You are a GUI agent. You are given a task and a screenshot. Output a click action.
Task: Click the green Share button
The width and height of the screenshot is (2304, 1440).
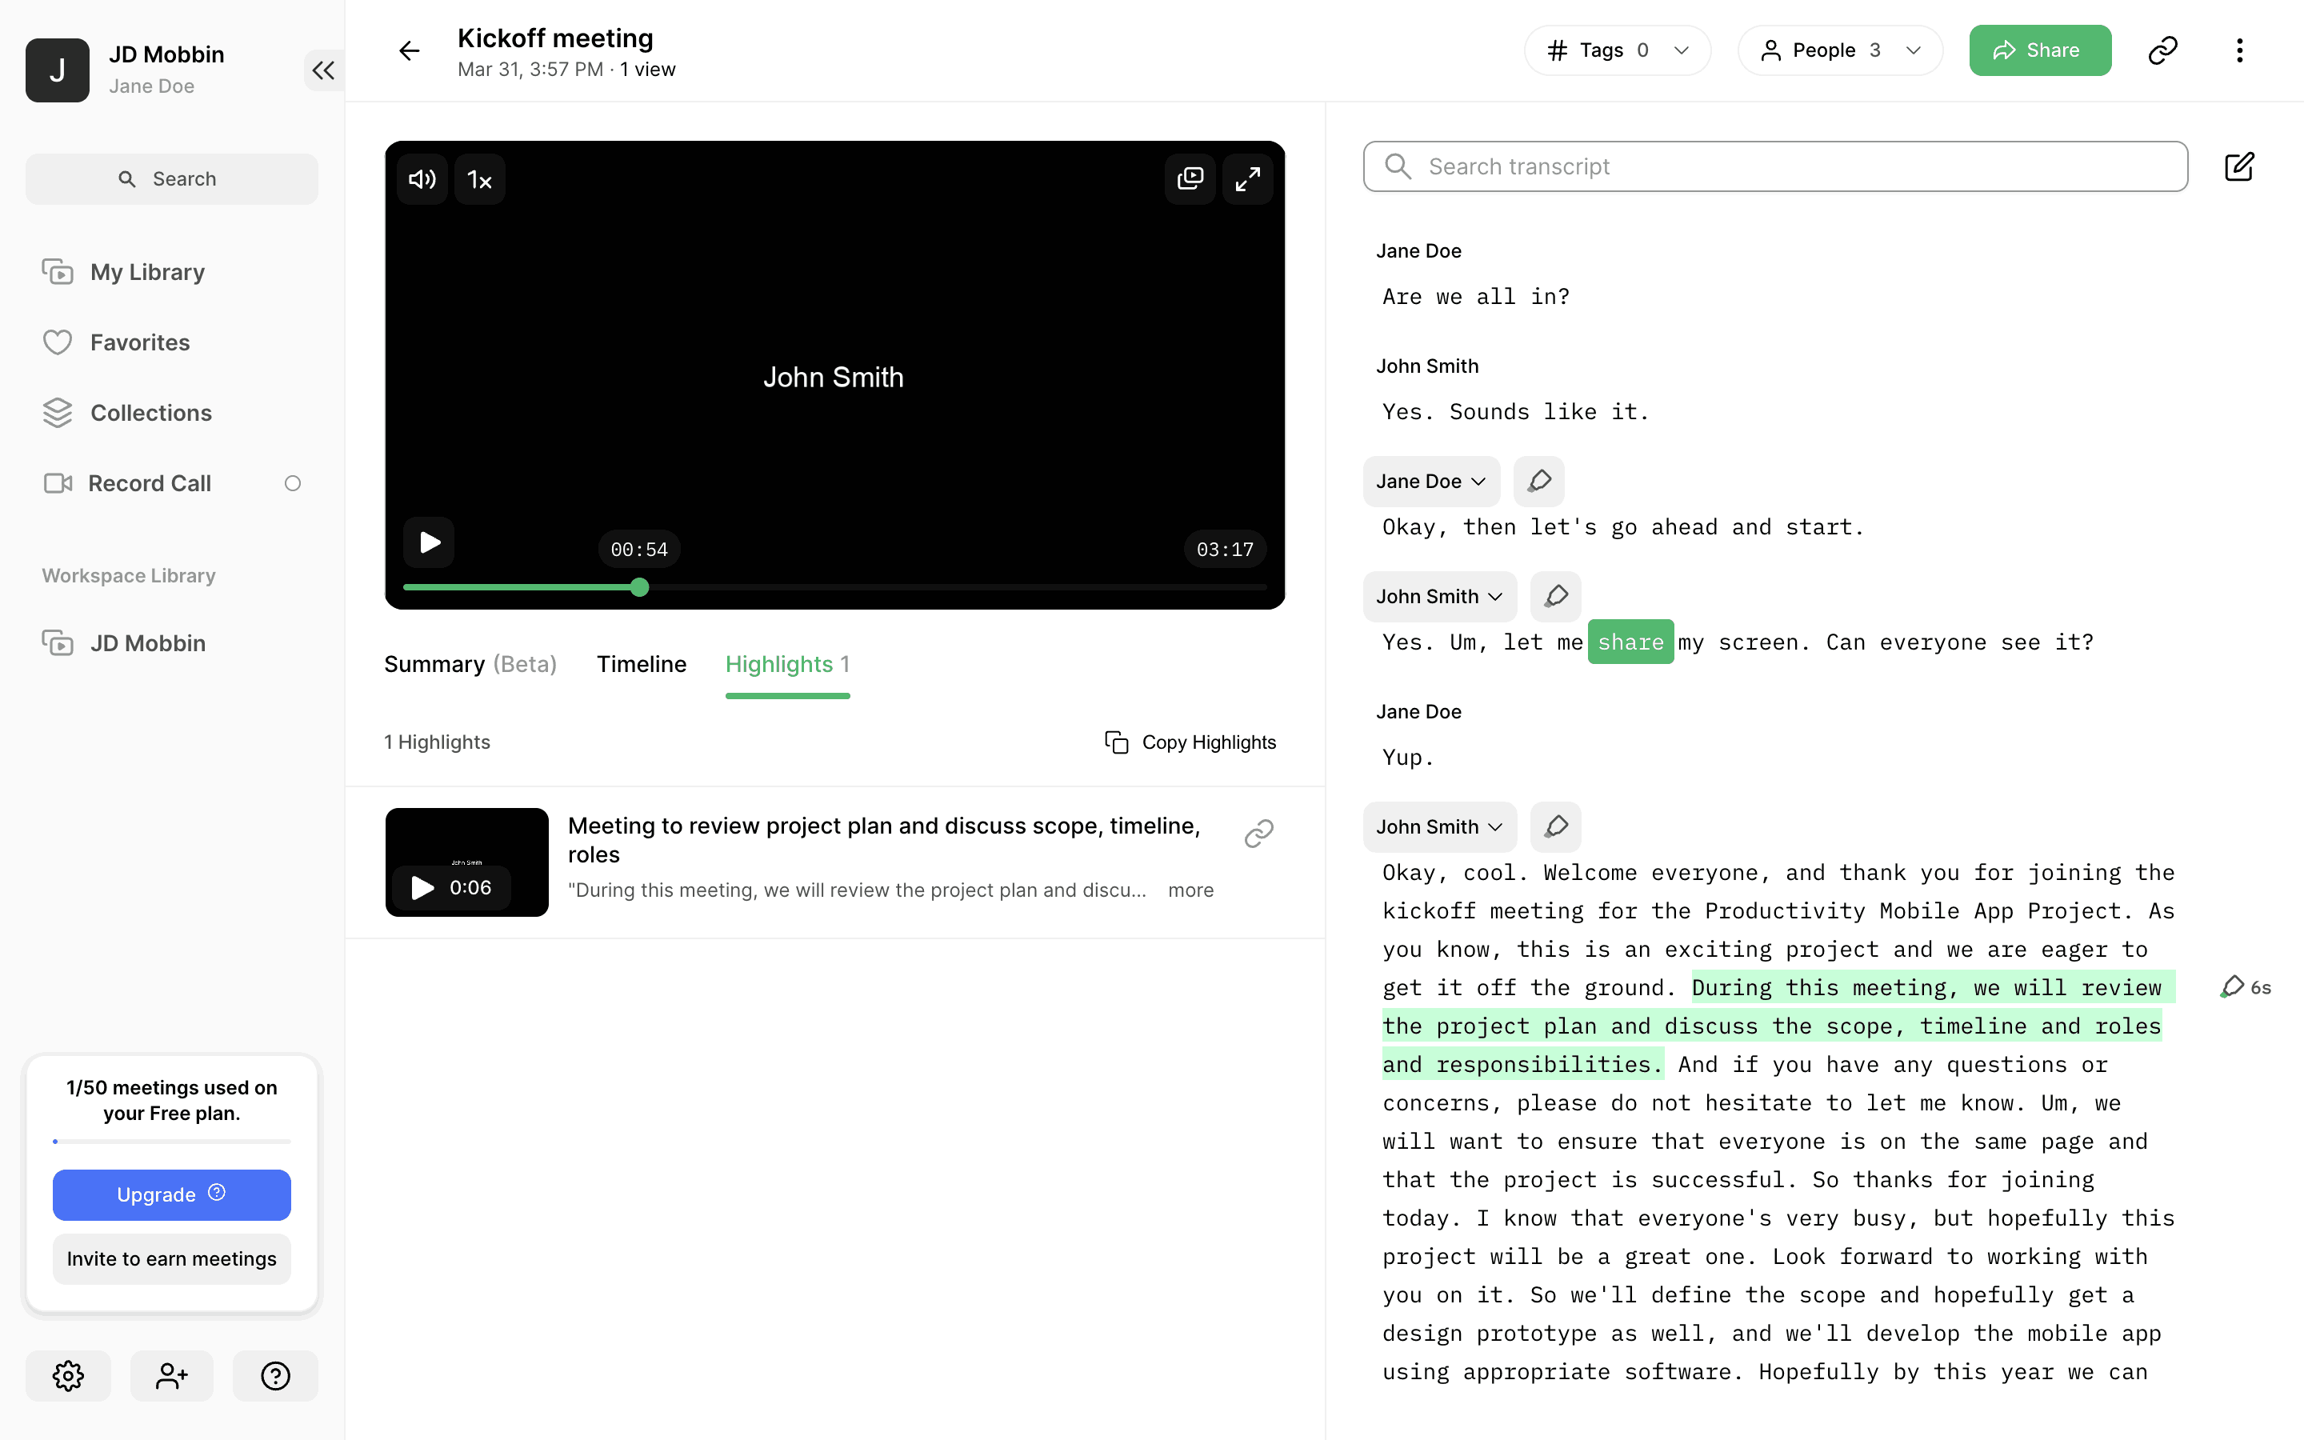2039,50
